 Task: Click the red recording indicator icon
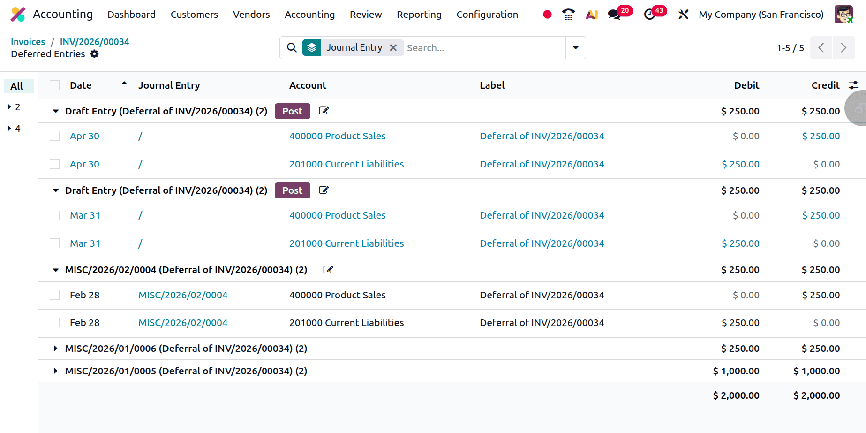tap(547, 15)
